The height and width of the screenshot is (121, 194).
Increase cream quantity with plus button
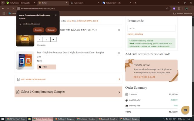[x=53, y=40]
